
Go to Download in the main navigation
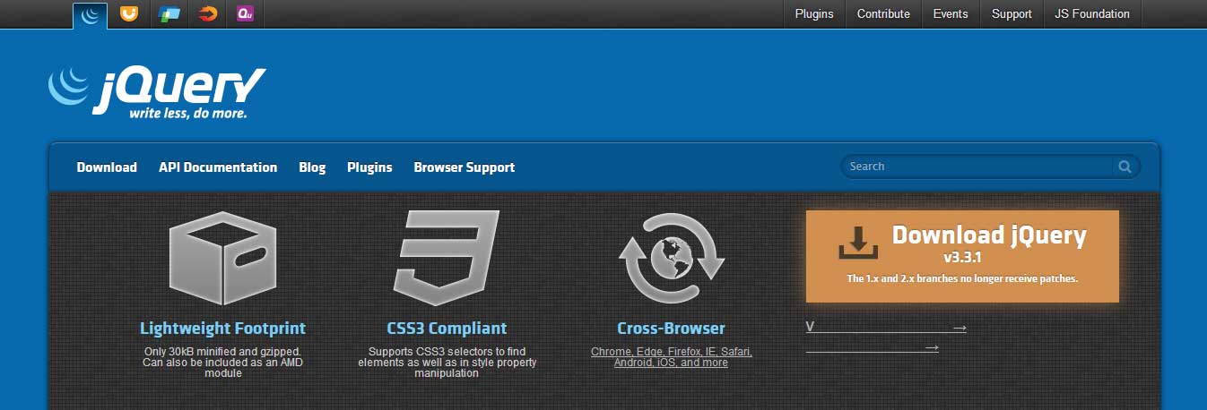107,167
